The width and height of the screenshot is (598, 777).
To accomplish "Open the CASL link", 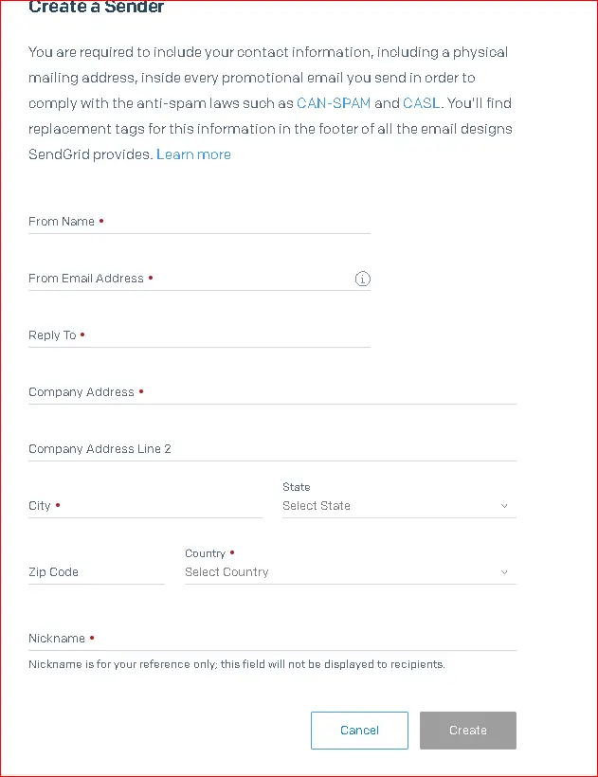I will click(x=421, y=103).
